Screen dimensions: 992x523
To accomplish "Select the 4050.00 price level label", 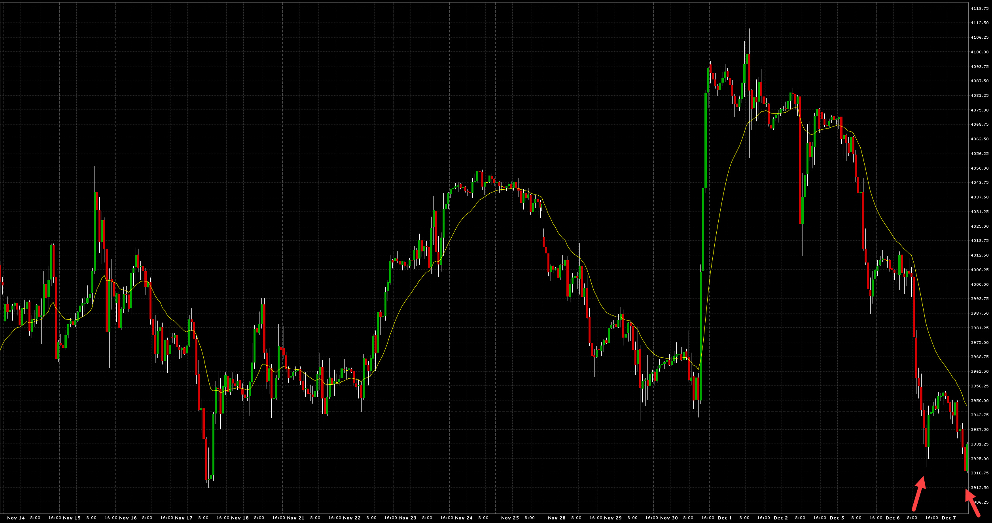I will click(x=979, y=168).
